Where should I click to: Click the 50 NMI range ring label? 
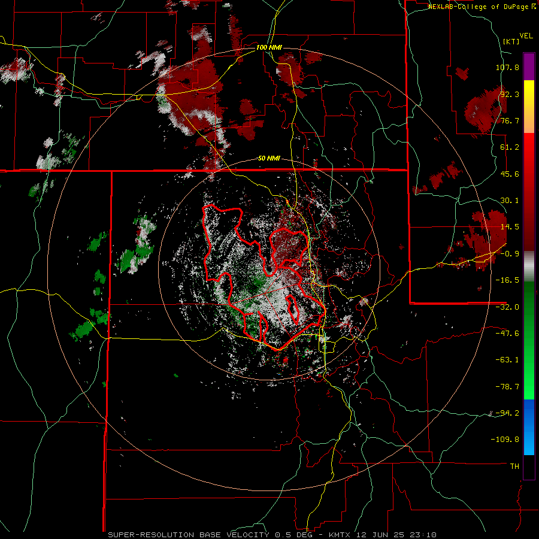point(269,159)
